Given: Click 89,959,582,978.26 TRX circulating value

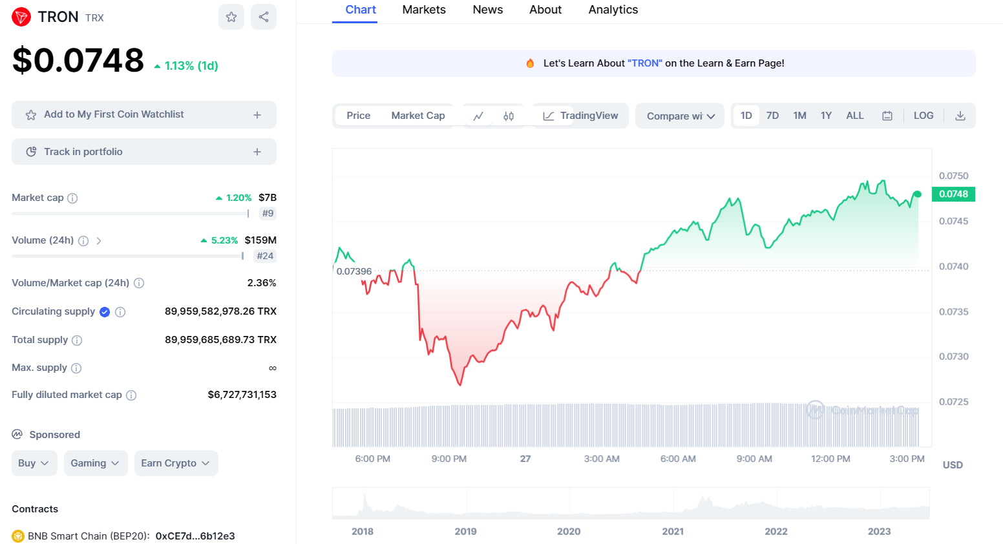Looking at the screenshot, I should (220, 311).
